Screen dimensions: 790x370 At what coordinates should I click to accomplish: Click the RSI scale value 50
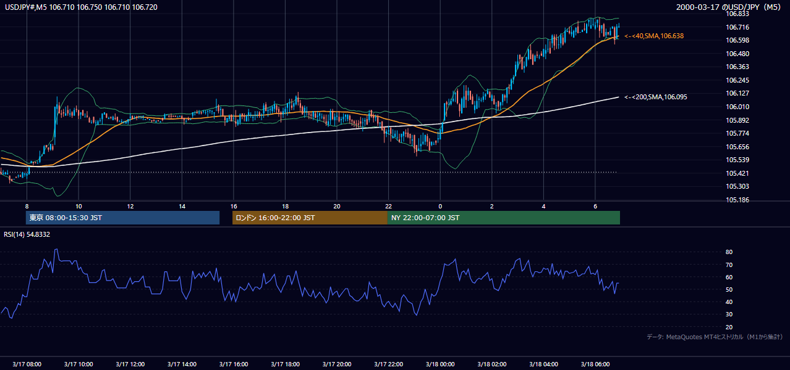[729, 289]
